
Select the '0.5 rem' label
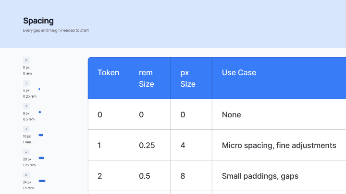(x=29, y=119)
